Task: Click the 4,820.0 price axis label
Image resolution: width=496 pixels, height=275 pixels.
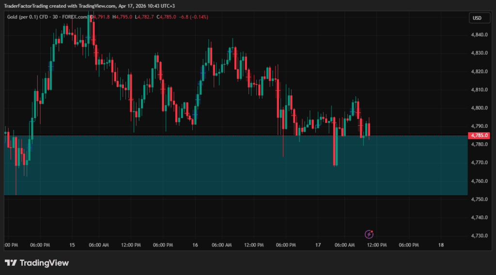Action: [x=479, y=72]
